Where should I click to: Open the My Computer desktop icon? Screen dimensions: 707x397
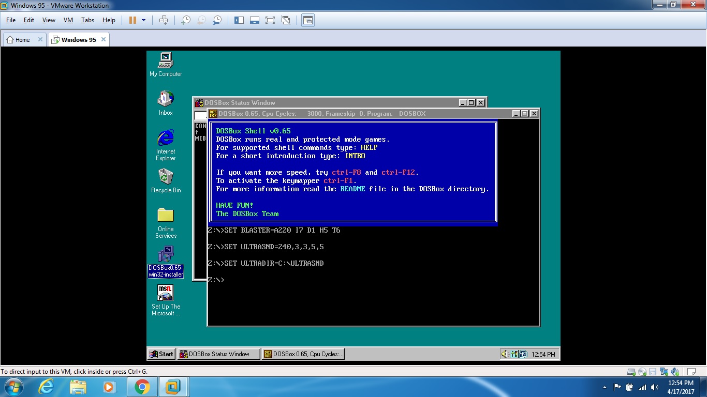(x=166, y=64)
